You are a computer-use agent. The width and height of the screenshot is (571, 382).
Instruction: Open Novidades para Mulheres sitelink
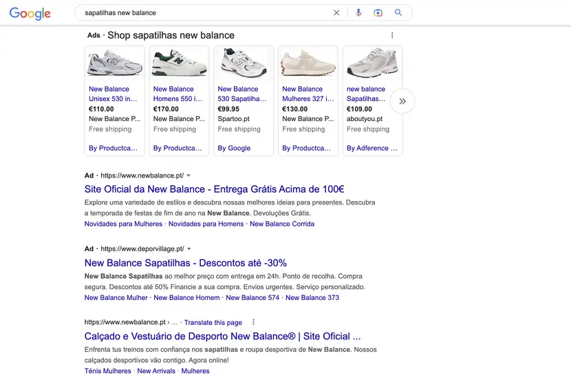pyautogui.click(x=123, y=224)
